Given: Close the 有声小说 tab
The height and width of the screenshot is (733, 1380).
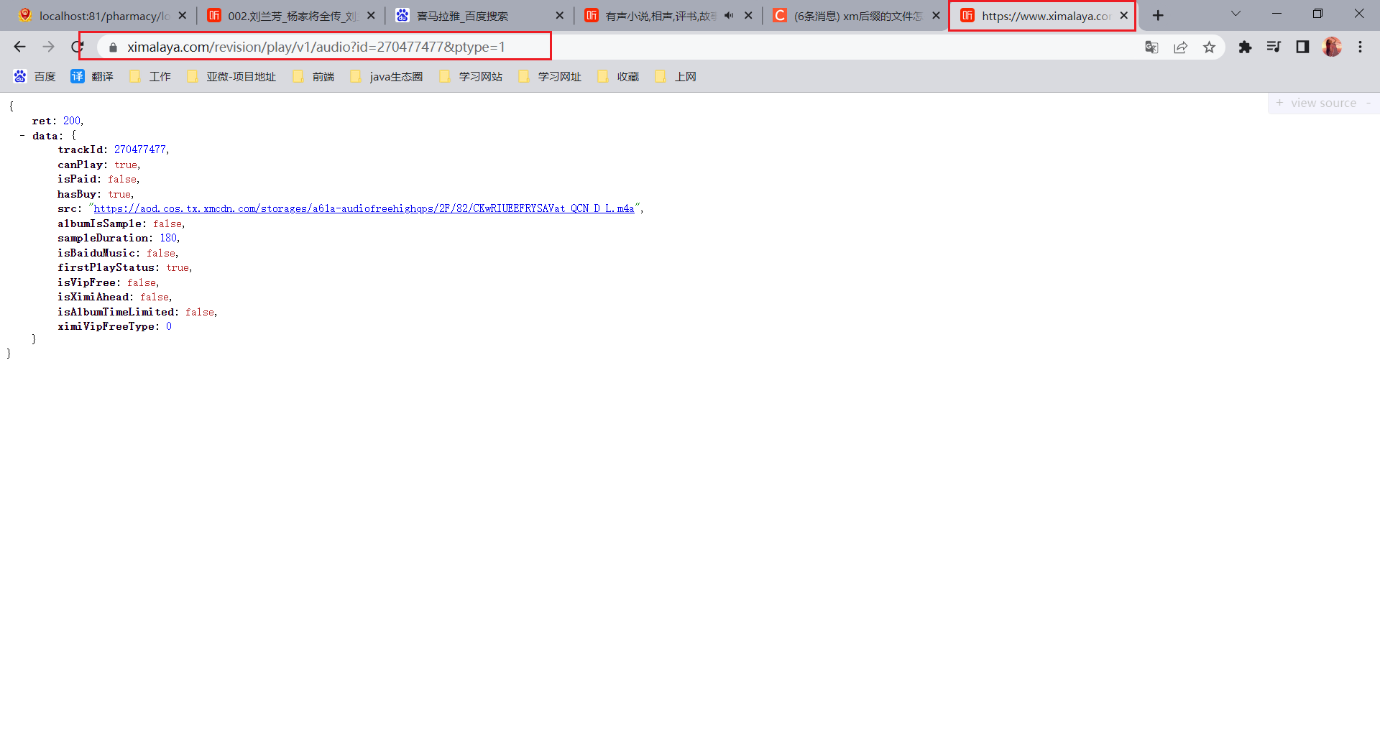Looking at the screenshot, I should (x=748, y=15).
